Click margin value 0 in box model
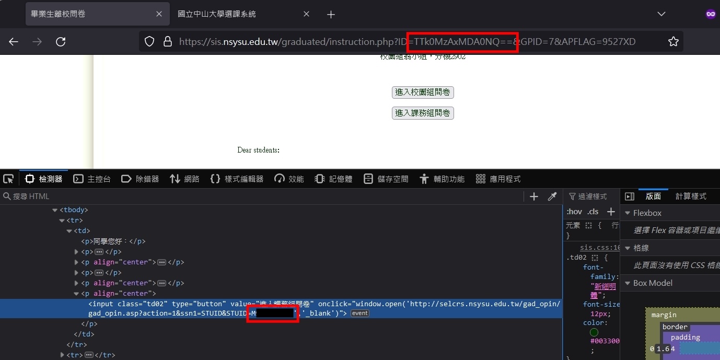Viewport: 720px width, 360px height. tap(652, 349)
